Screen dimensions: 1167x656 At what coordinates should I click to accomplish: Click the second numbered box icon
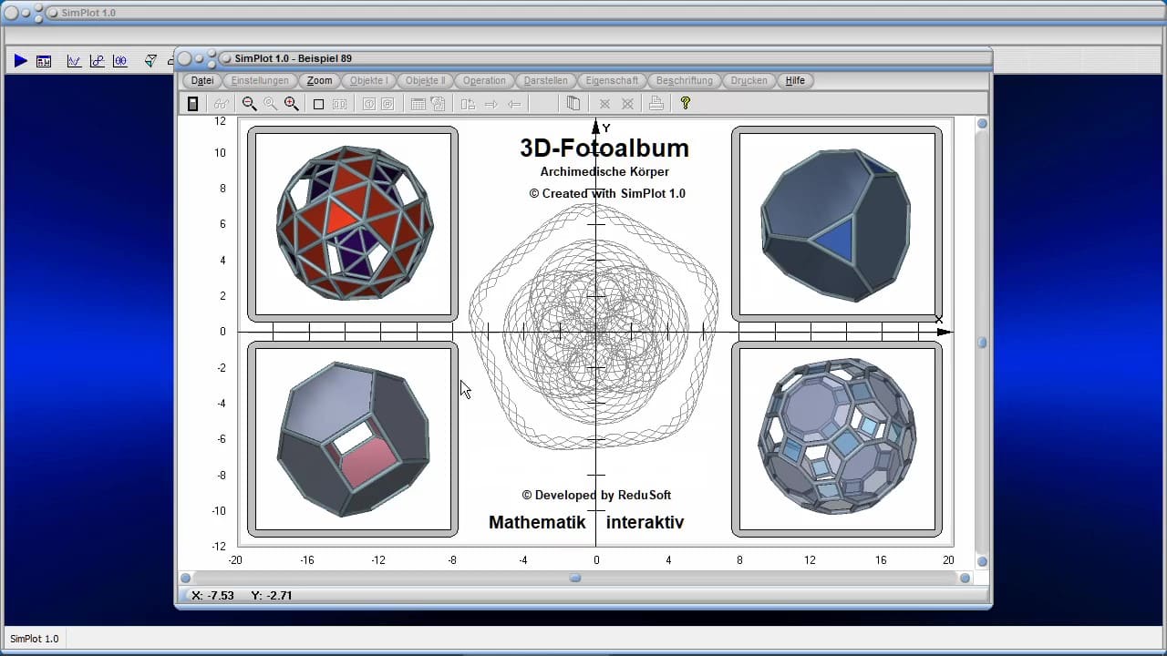click(x=387, y=104)
